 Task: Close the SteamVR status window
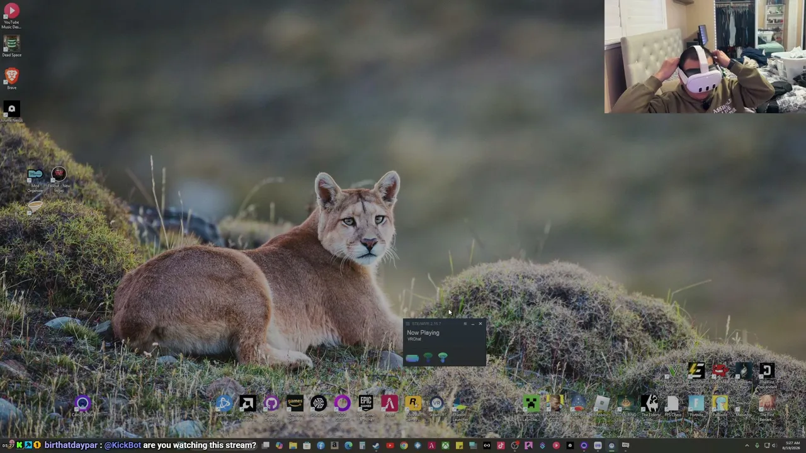tap(480, 324)
